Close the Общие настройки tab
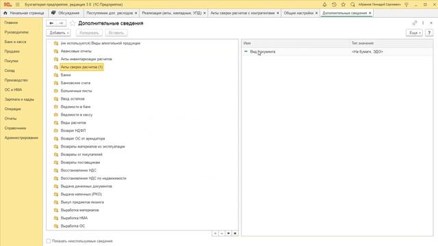 316,13
